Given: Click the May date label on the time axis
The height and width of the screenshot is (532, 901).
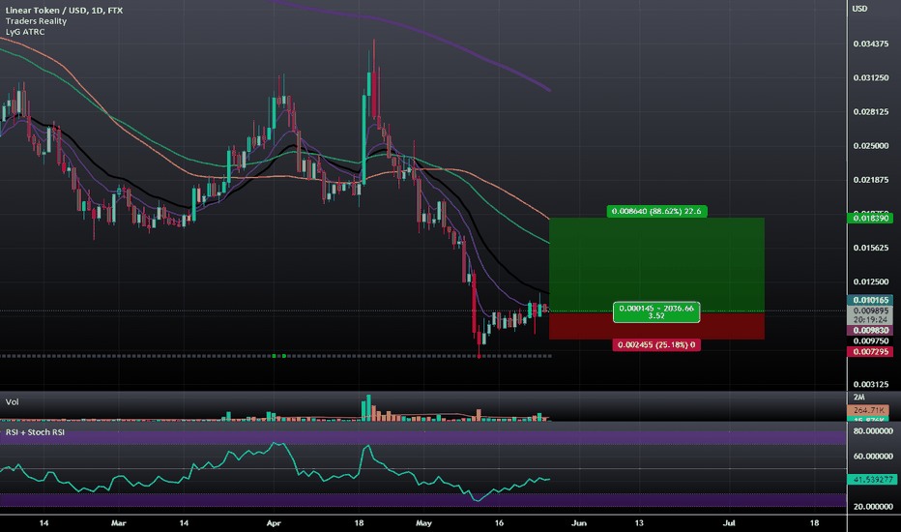Looking at the screenshot, I should point(423,522).
